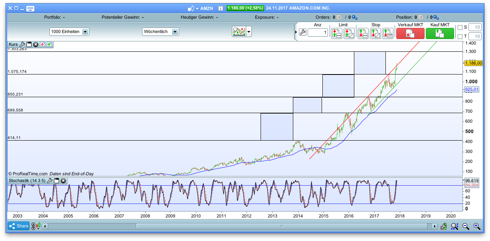Open the 1000 Einheiten dropdown
Screen dimensions: 490x241
[69, 31]
